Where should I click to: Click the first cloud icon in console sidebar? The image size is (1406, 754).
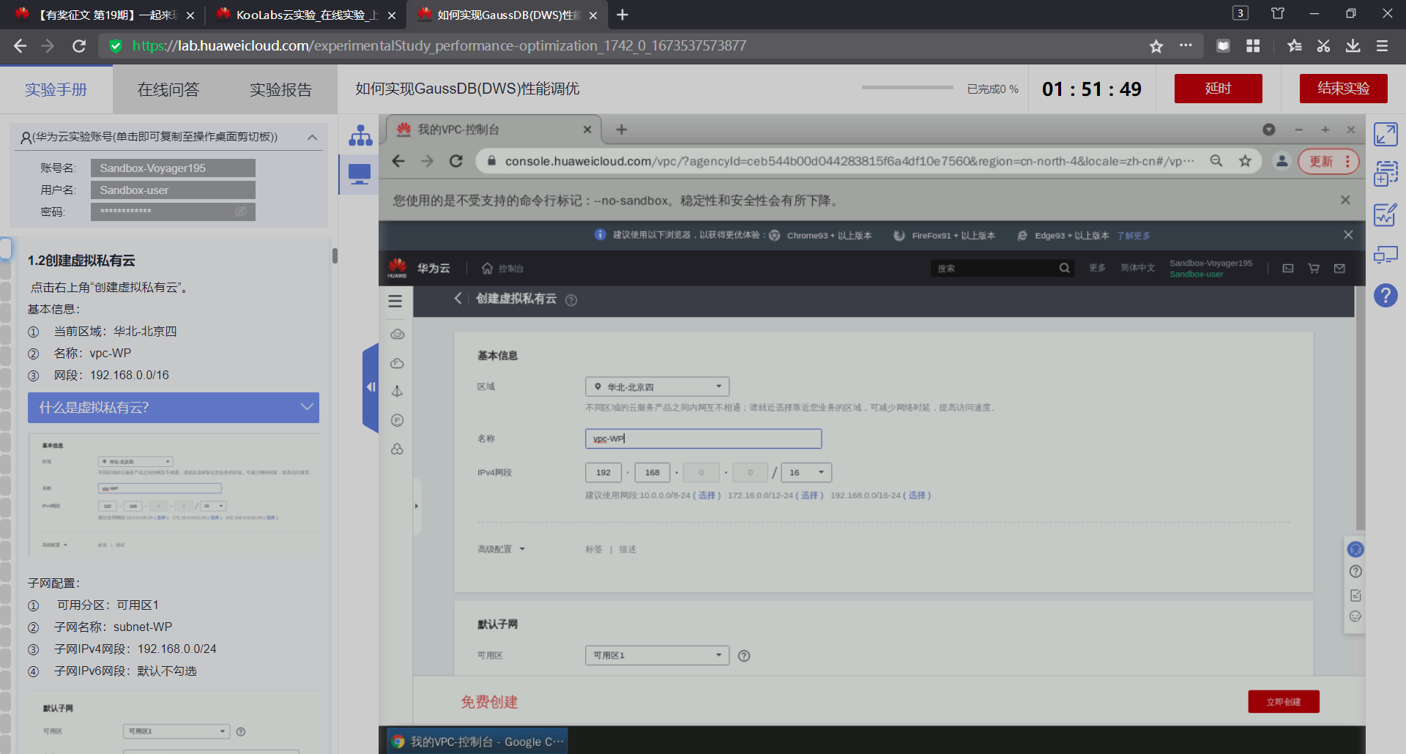click(x=398, y=335)
